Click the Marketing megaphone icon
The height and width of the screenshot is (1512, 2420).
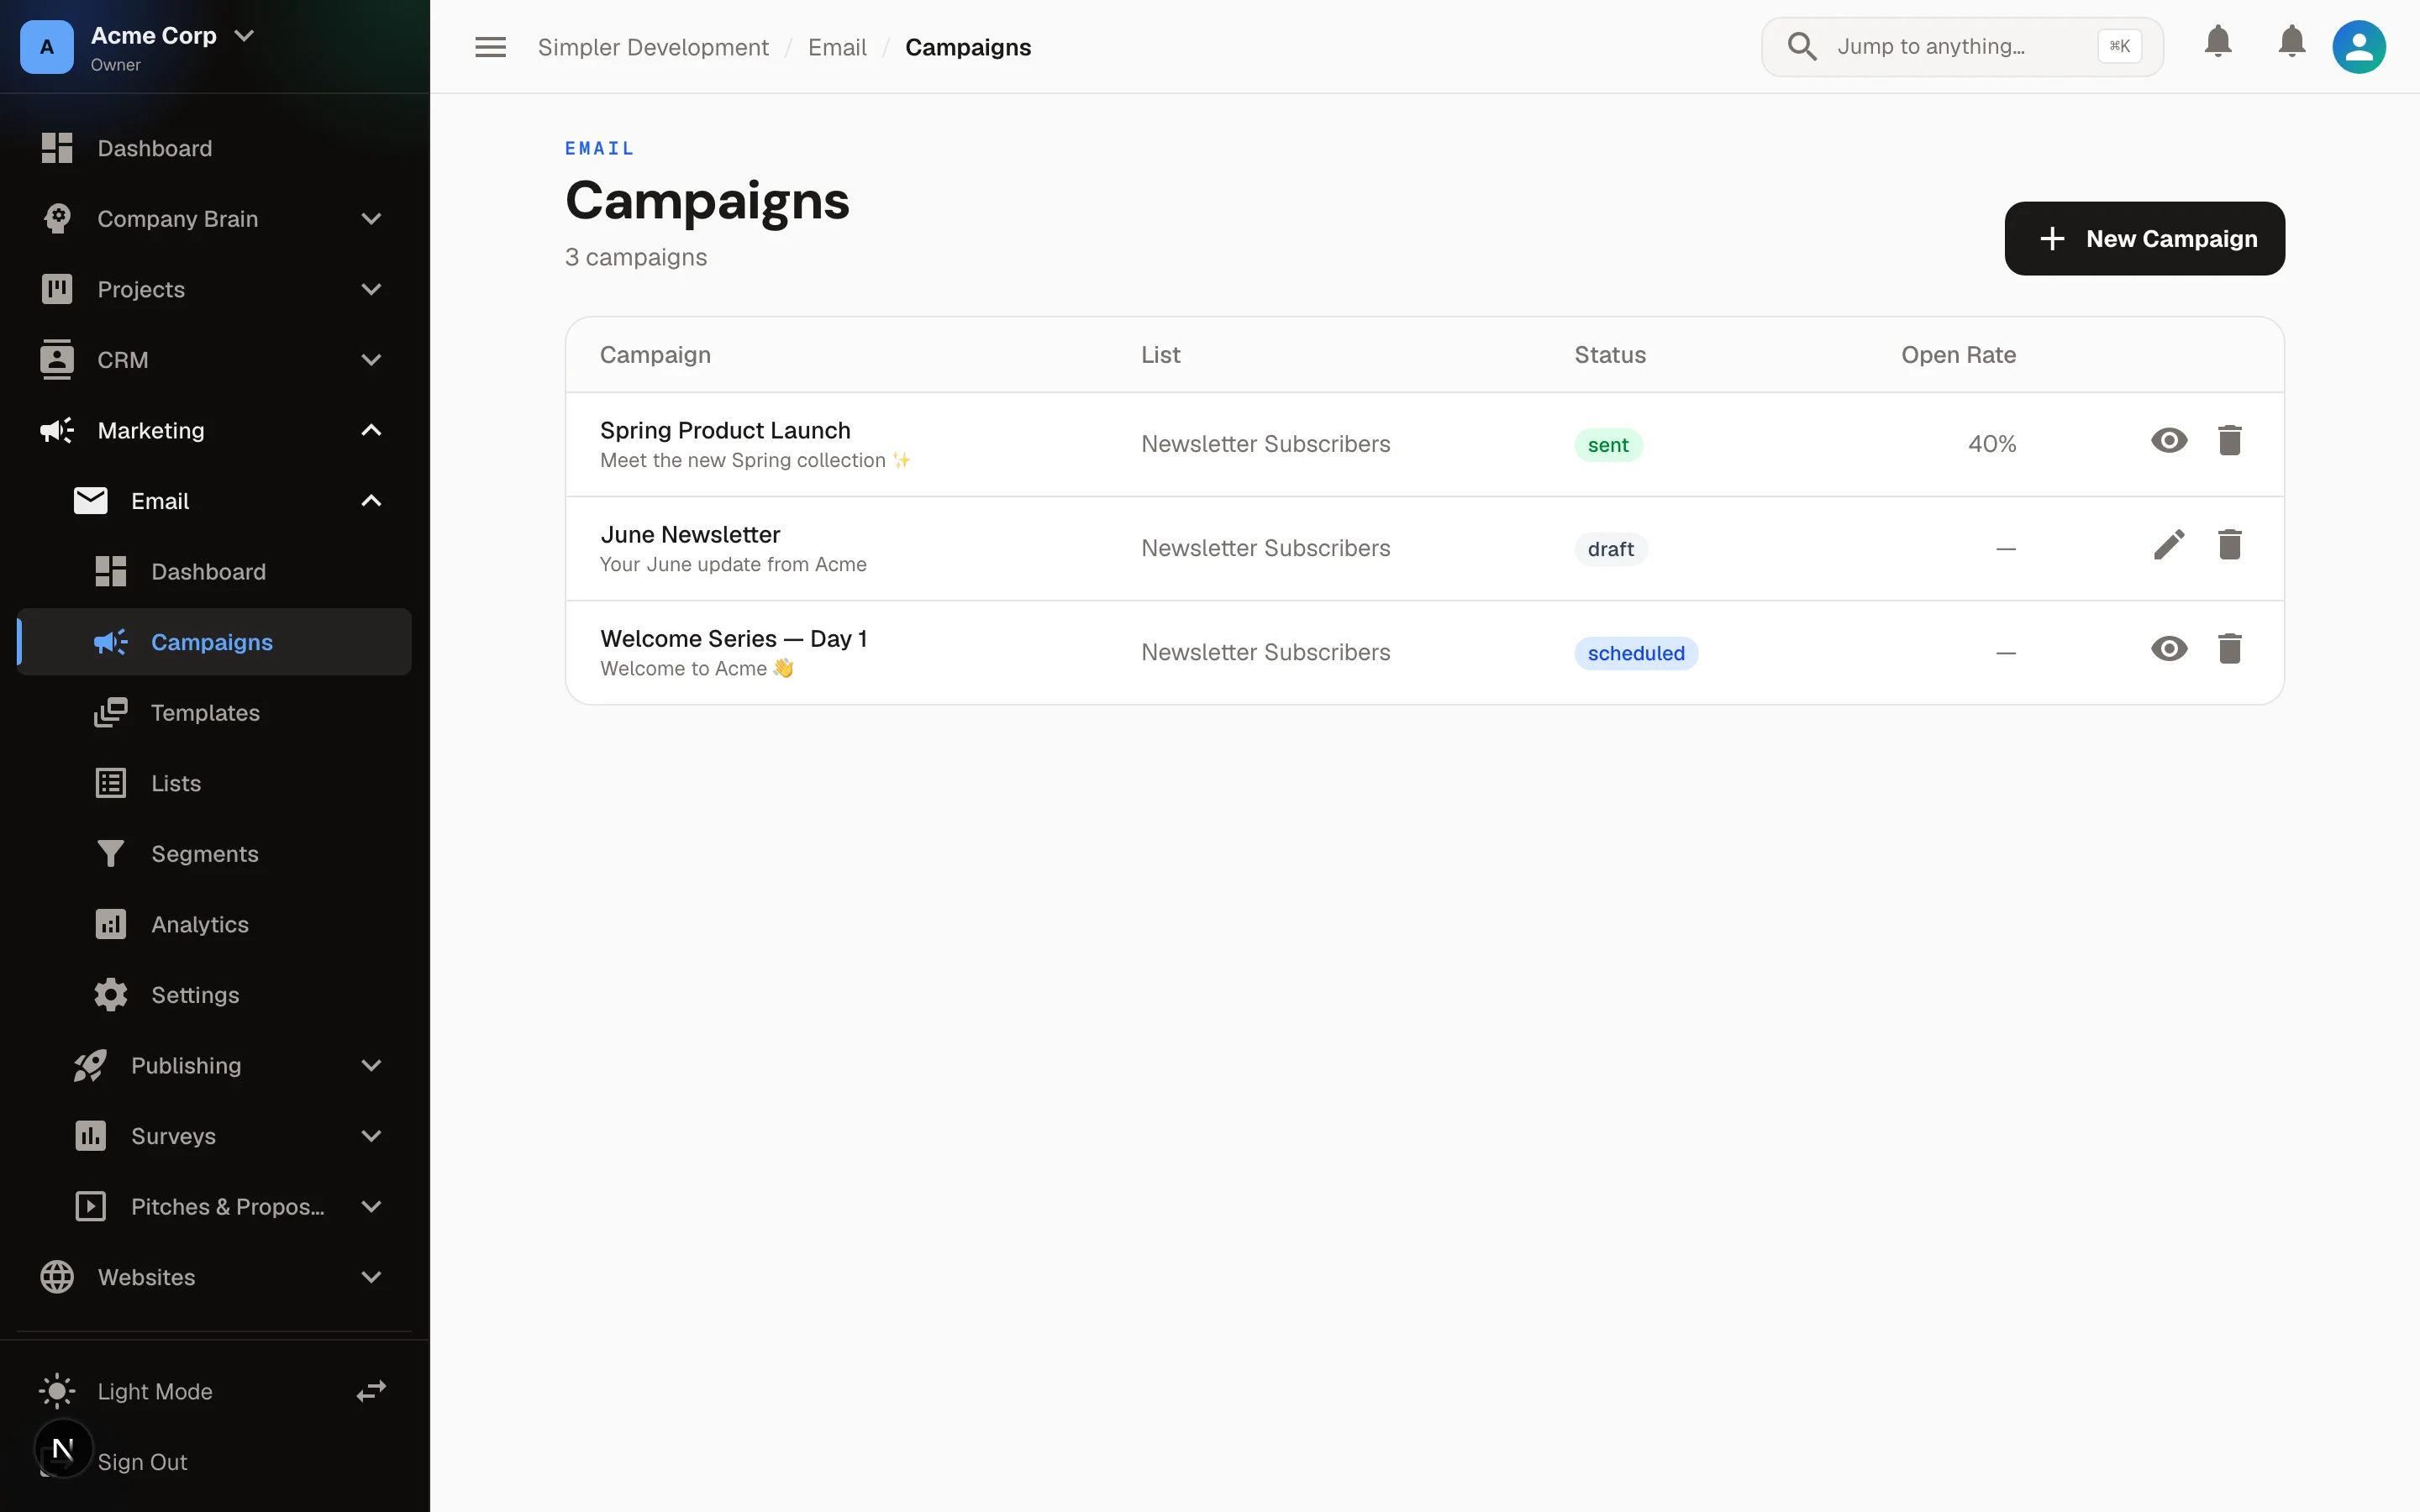point(57,430)
